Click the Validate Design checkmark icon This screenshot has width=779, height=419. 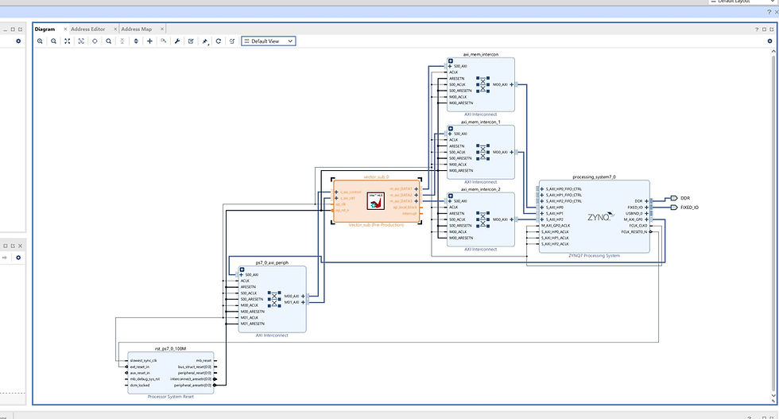(x=191, y=41)
